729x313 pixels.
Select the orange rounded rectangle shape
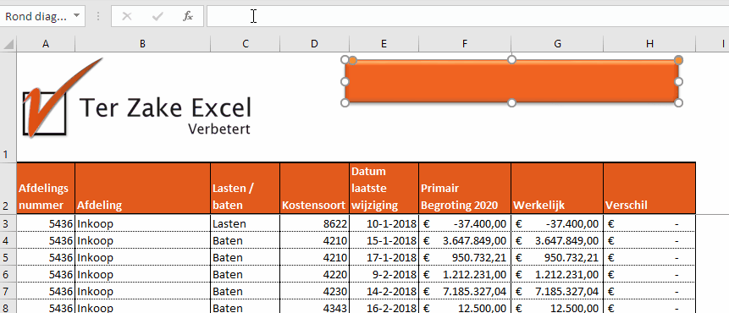511,81
